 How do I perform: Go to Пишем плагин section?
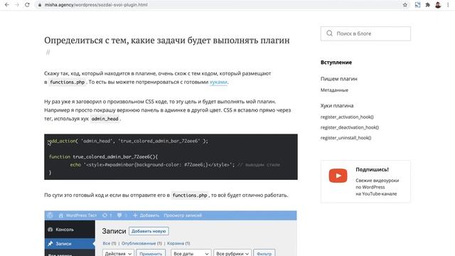pos(339,79)
